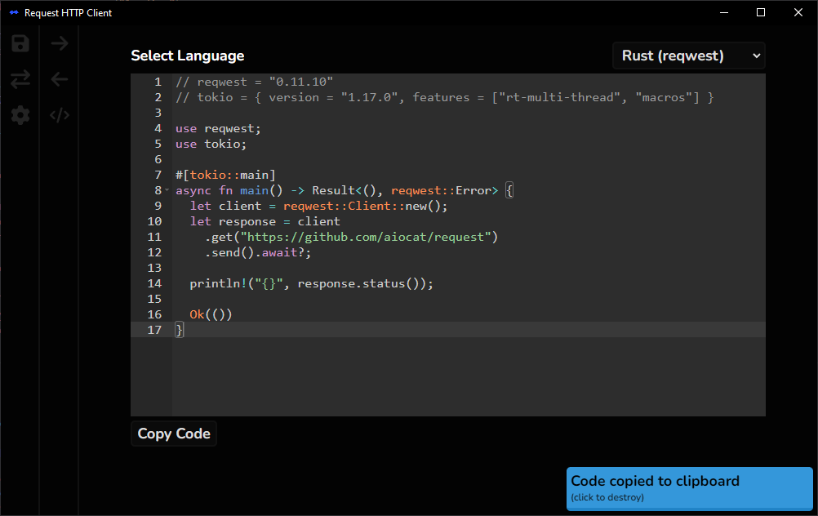The height and width of the screenshot is (516, 818).
Task: Click the Copy Code button
Action: [x=174, y=434]
